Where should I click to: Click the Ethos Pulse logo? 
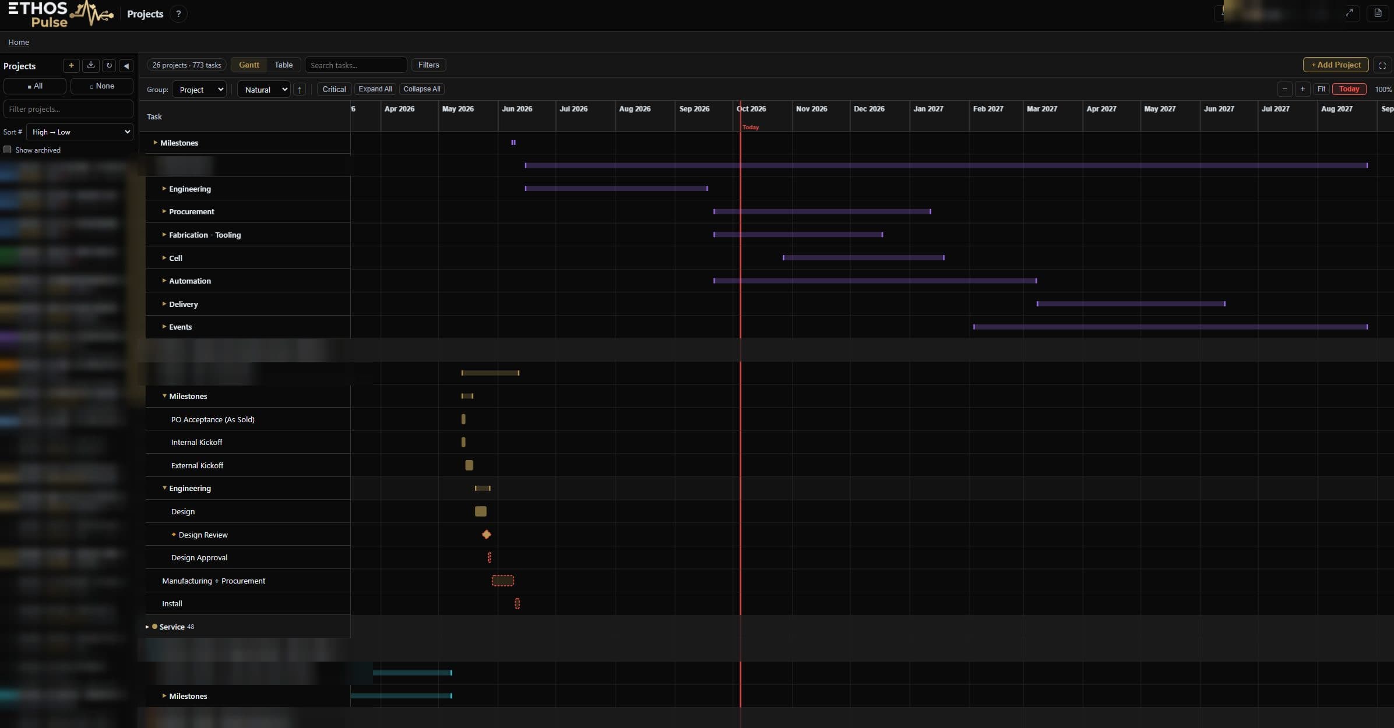point(60,14)
